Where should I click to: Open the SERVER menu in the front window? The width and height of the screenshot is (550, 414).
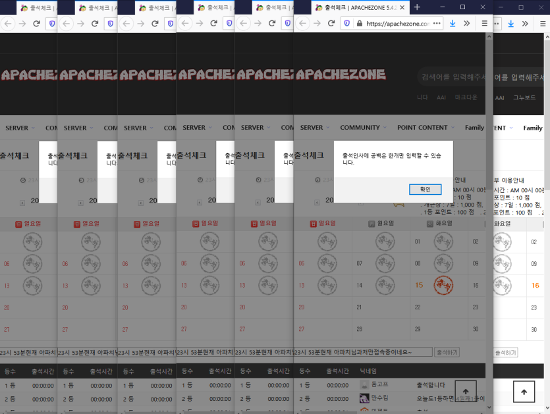tap(312, 128)
